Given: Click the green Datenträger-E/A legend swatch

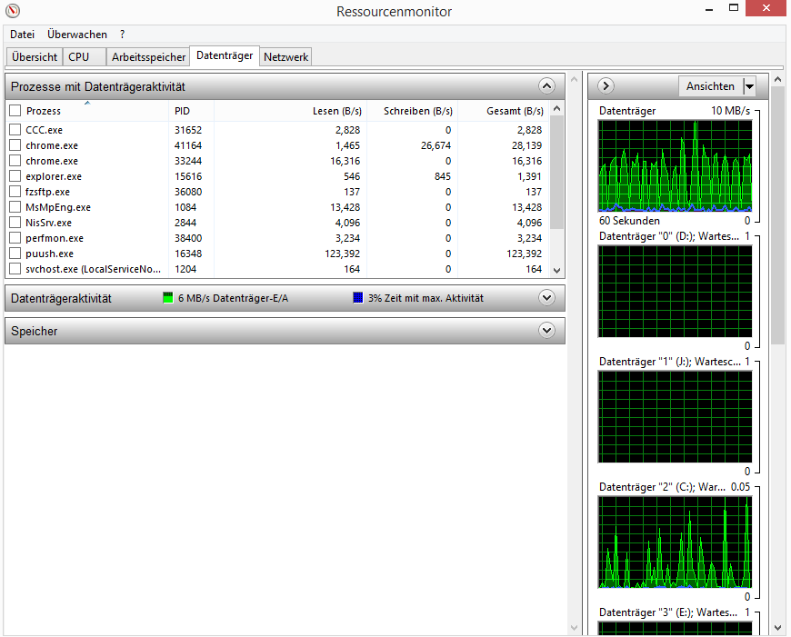Looking at the screenshot, I should point(168,297).
